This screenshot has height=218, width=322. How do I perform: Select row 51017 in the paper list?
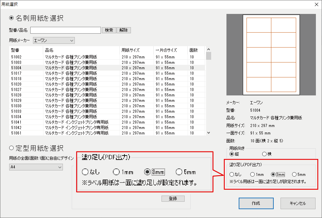pos(107,73)
